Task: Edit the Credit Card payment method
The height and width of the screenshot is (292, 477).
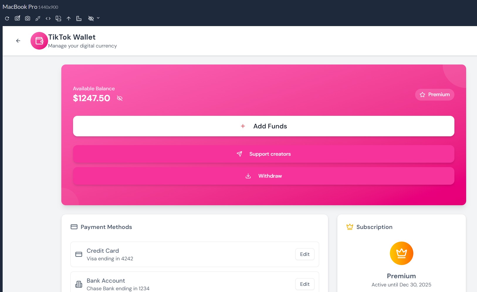Action: [305, 254]
